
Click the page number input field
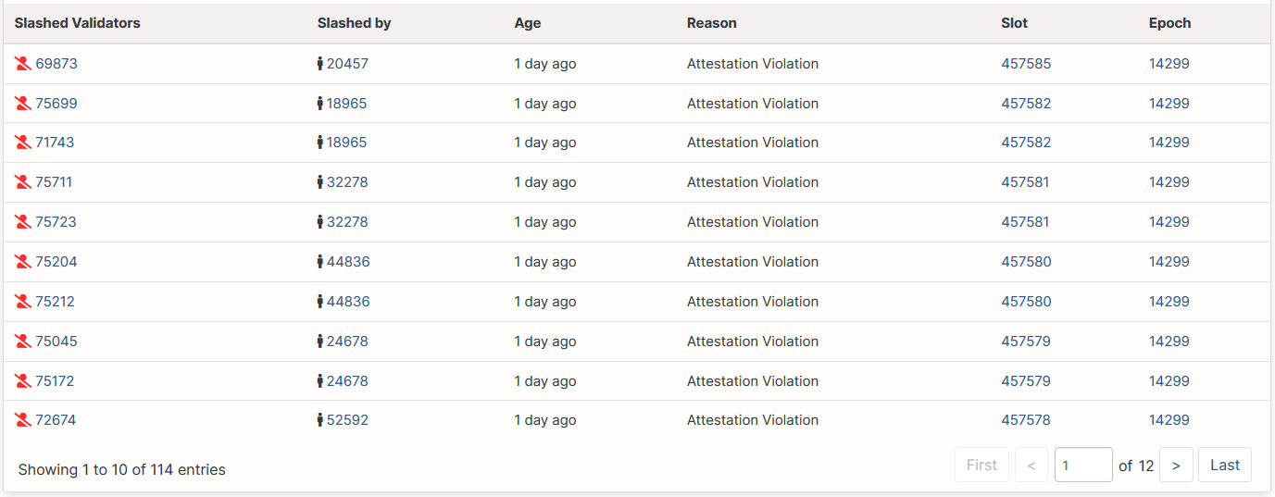1083,466
